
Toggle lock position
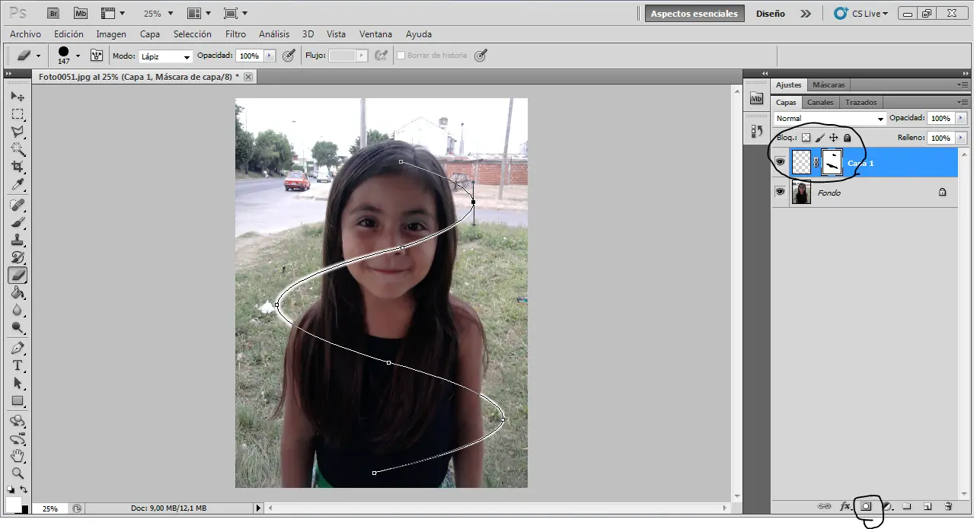coord(833,138)
